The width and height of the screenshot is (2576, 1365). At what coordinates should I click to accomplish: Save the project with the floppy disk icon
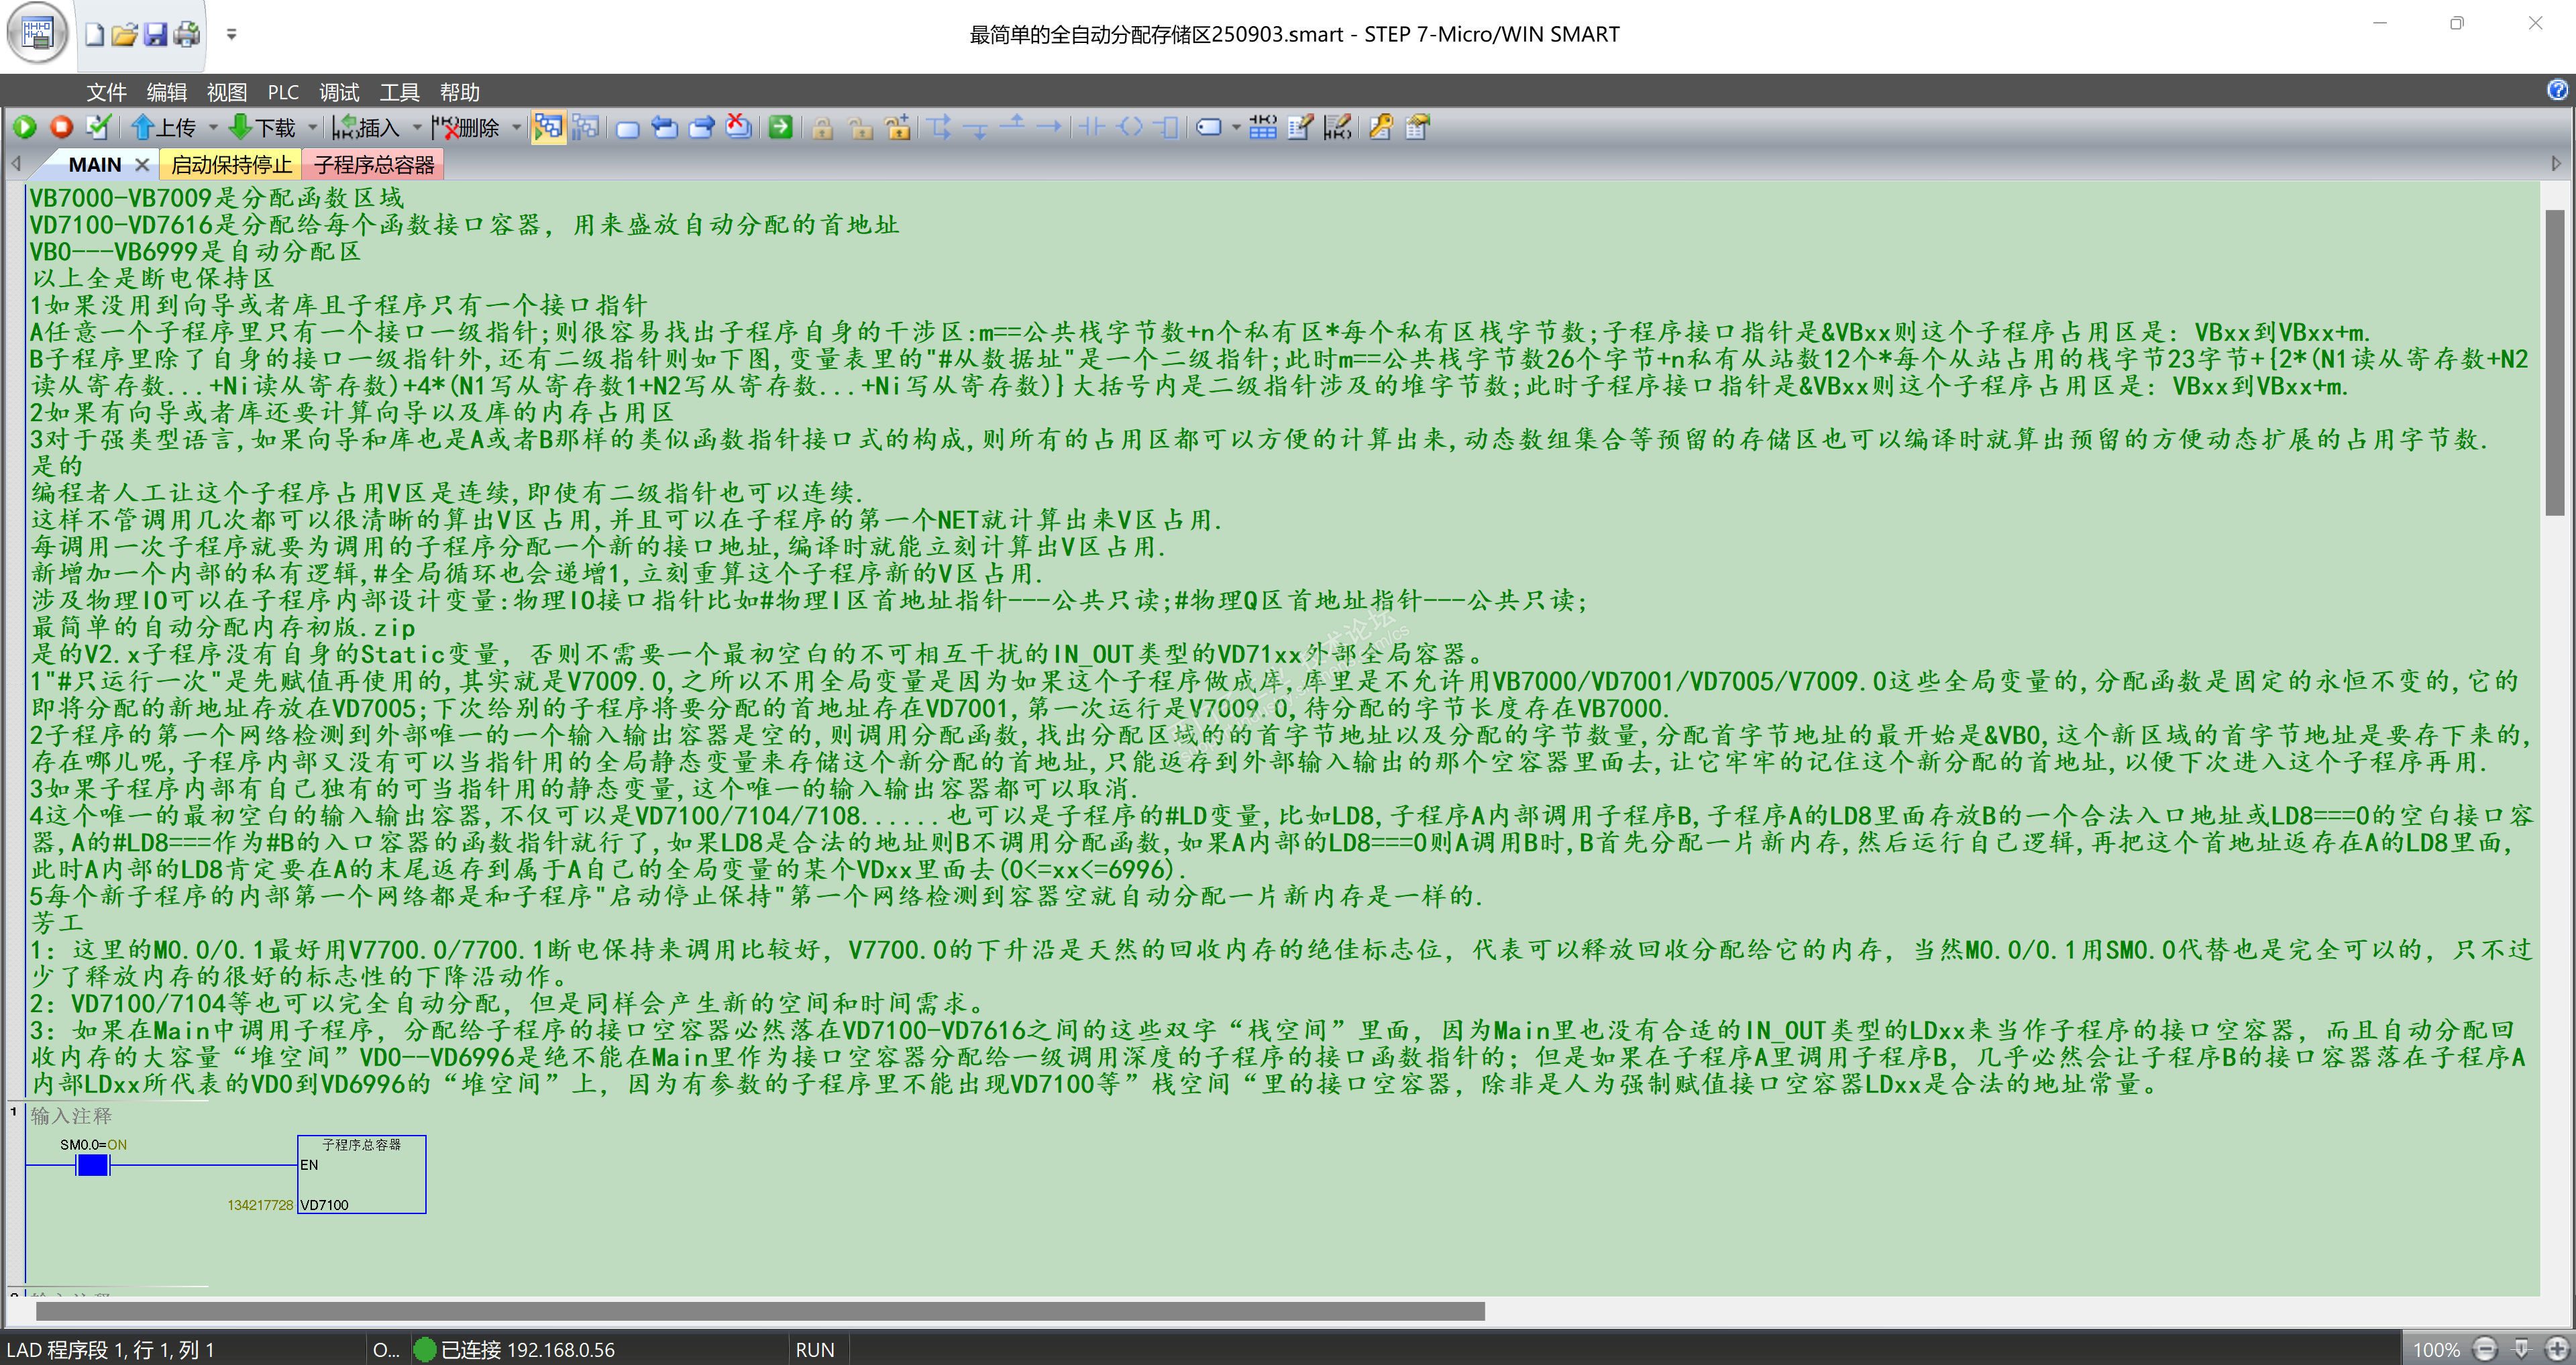[155, 35]
